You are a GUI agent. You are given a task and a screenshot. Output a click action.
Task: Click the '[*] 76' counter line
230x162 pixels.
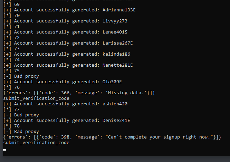click(11, 87)
